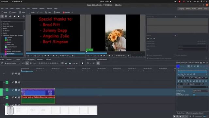The image size is (209, 118).
Task: Mute the A1 audio track
Action: (x=16, y=97)
